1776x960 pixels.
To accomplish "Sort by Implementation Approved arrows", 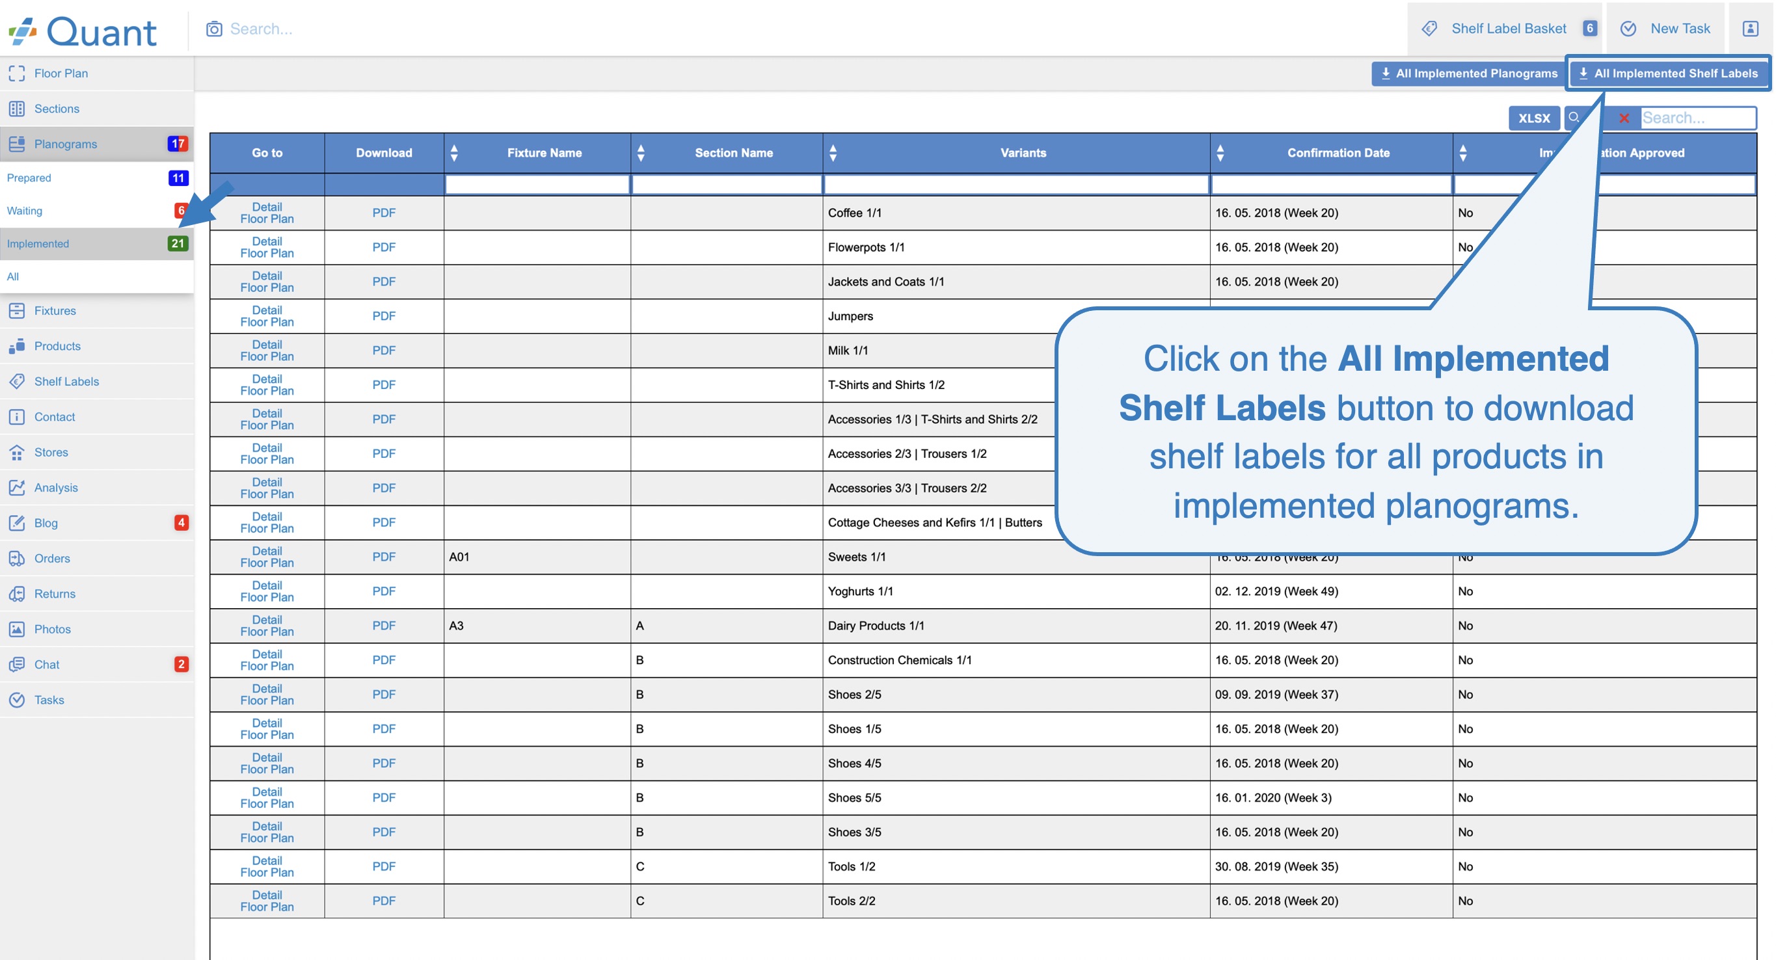I will tap(1463, 152).
